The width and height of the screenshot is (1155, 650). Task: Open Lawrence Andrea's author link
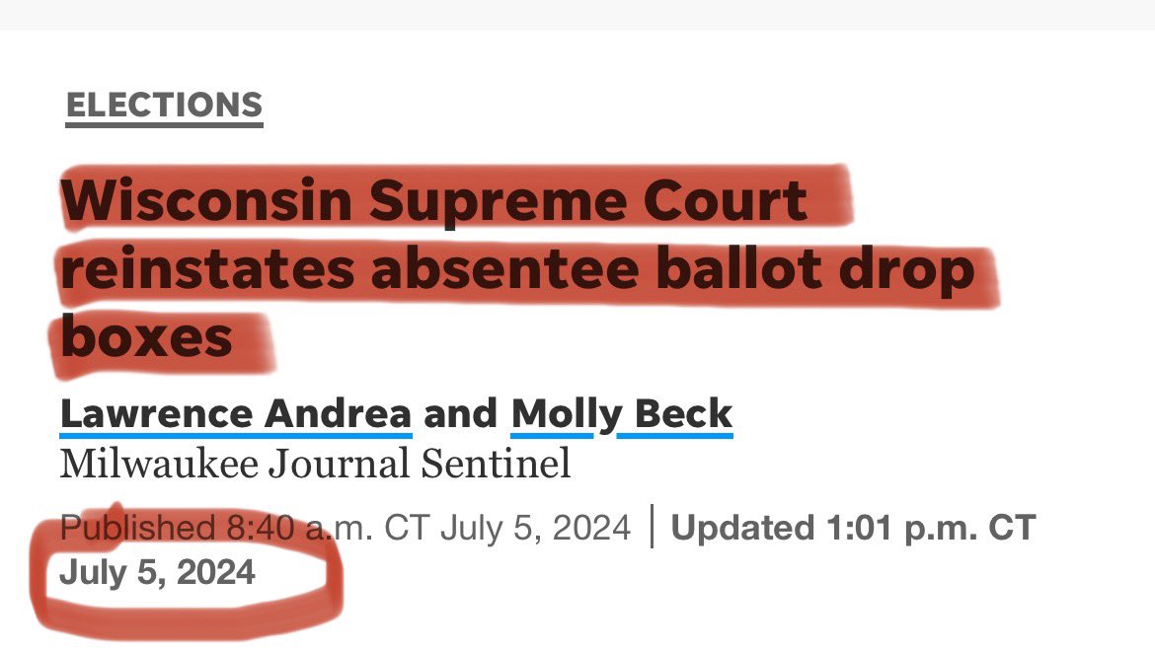pyautogui.click(x=236, y=414)
